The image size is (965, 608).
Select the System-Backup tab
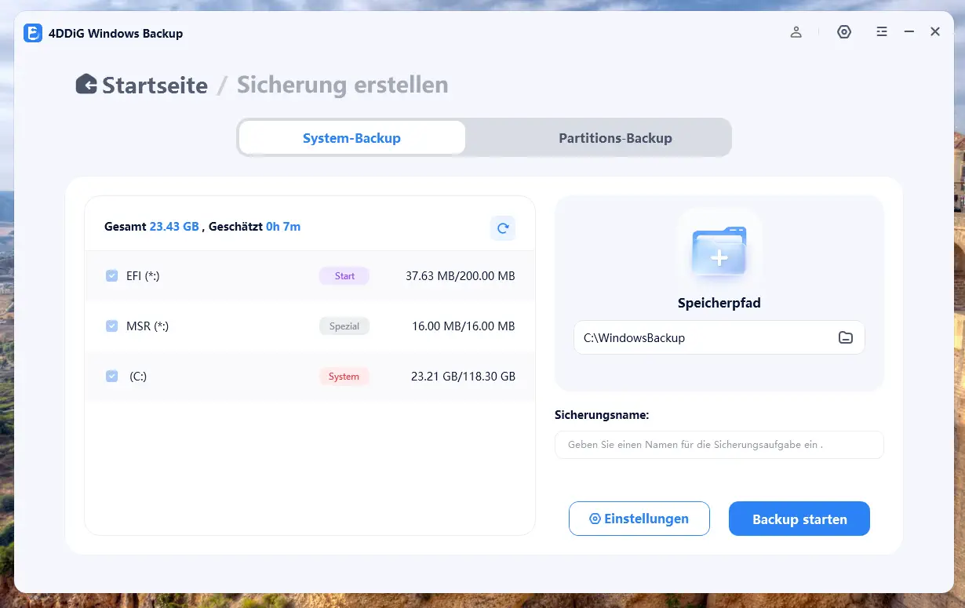click(x=351, y=138)
